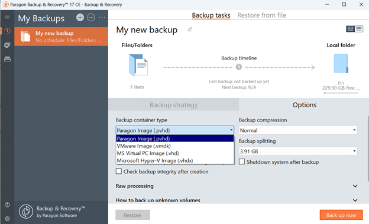Remove backup with minus icon
Screen dimensions: 369x224
pos(91,17)
